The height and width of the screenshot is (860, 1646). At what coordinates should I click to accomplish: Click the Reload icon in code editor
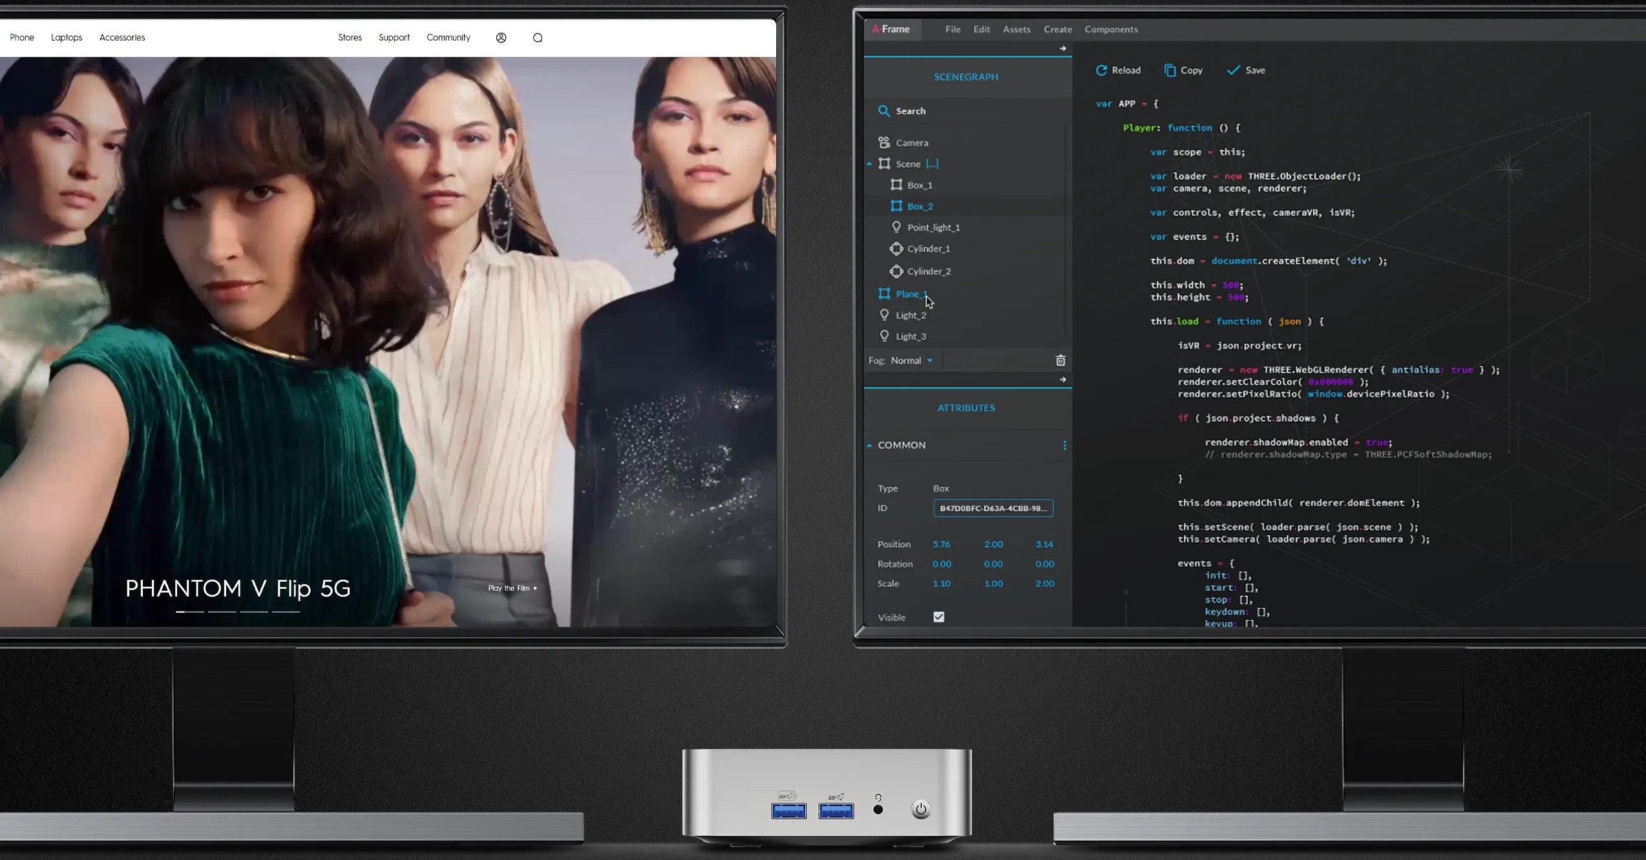coord(1101,70)
